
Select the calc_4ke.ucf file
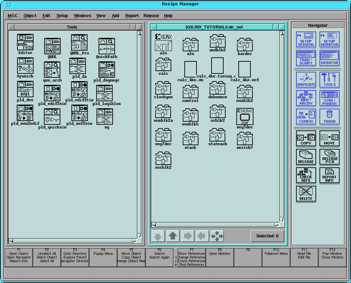pos(244,69)
